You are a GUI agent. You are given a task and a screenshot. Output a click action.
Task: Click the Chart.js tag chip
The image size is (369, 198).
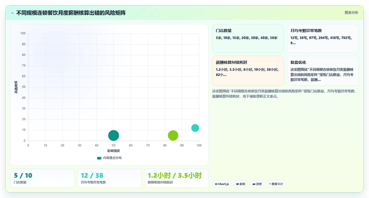222,184
